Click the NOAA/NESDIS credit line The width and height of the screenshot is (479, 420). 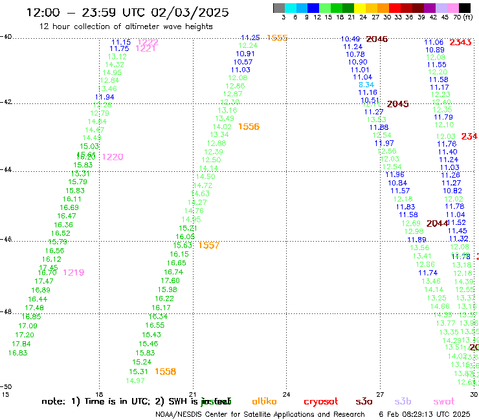pos(260,415)
